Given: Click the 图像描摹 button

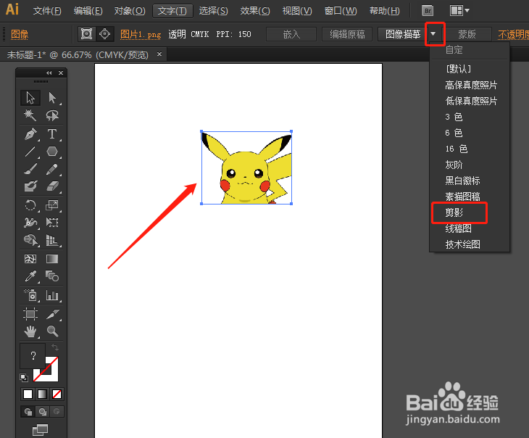Looking at the screenshot, I should (402, 34).
